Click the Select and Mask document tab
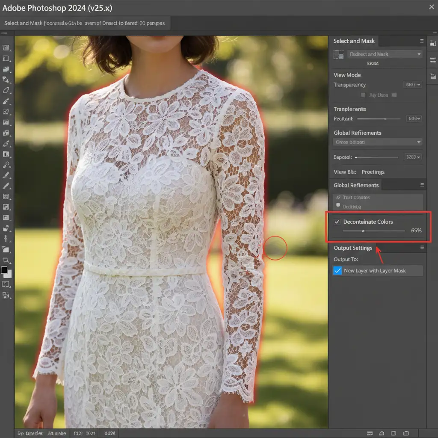 [x=85, y=23]
